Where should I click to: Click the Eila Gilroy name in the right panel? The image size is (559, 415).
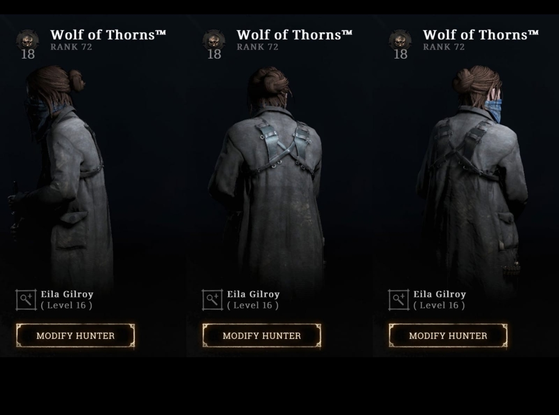click(440, 294)
